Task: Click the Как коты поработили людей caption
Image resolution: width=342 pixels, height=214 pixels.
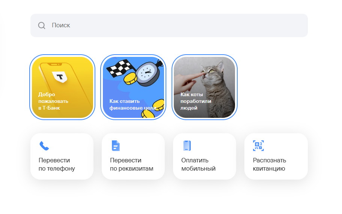Action: click(x=196, y=101)
